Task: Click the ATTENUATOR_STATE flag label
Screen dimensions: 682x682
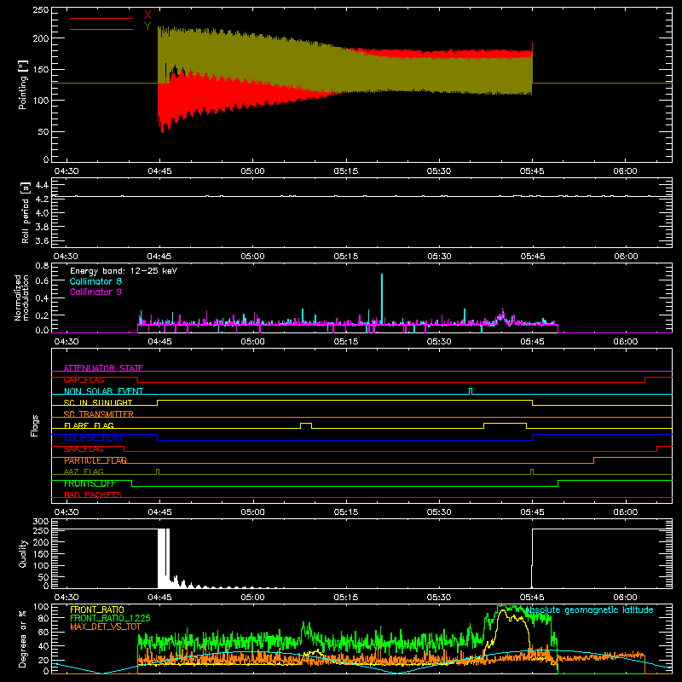Action: pos(103,368)
